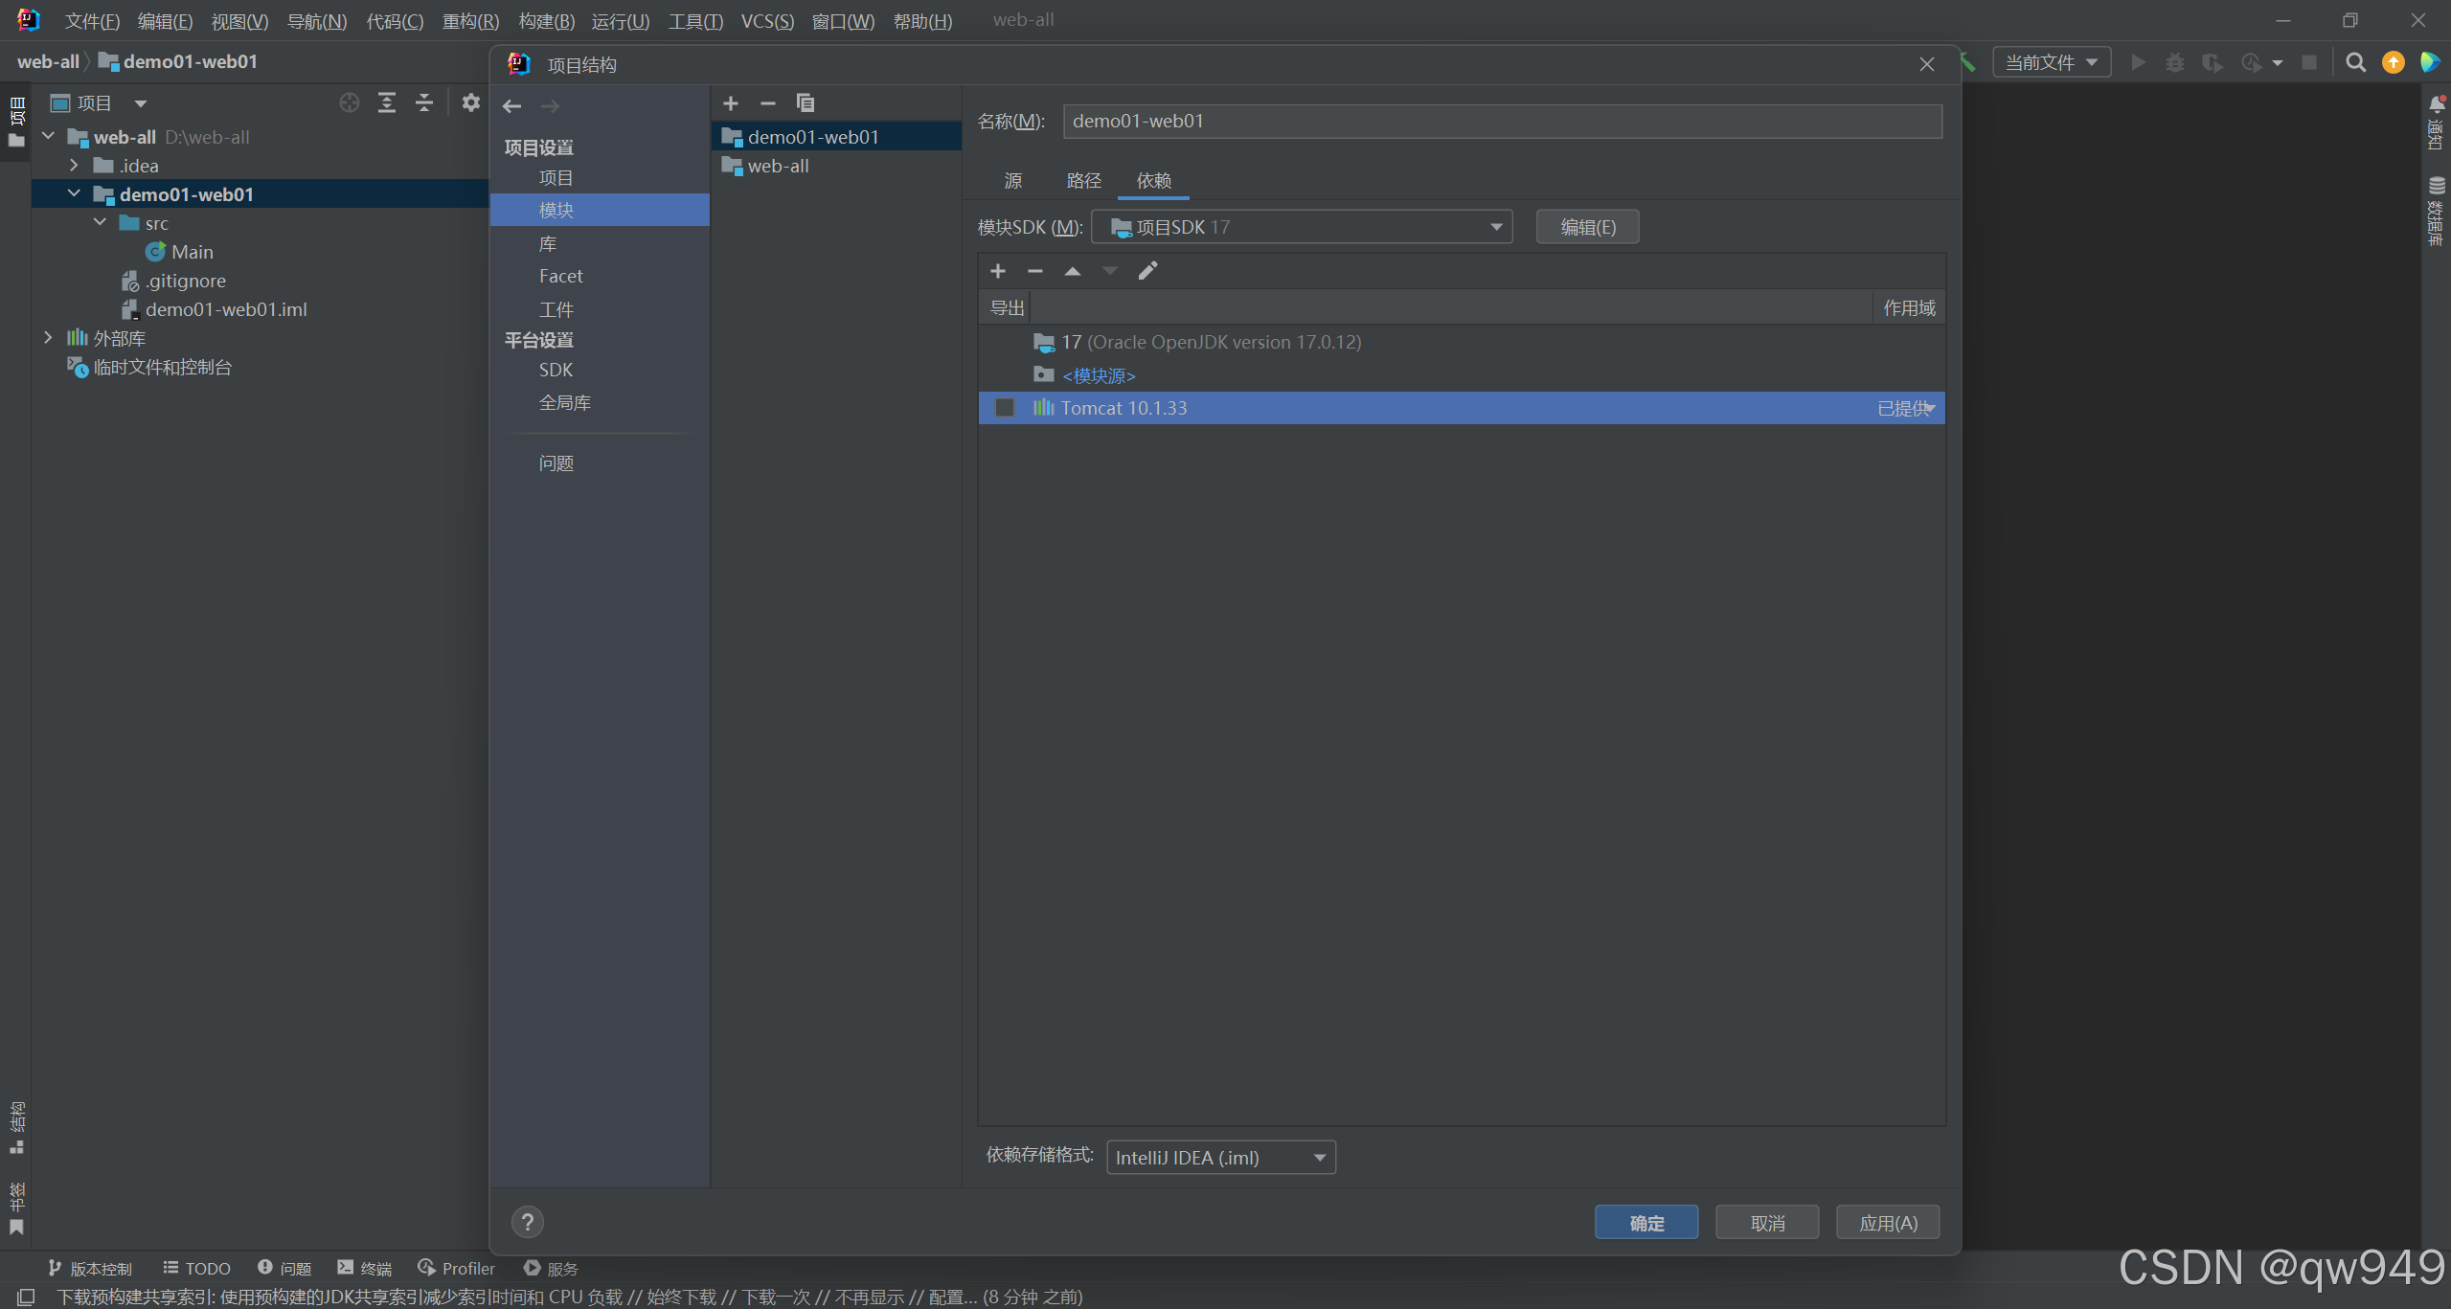Screen dimensions: 2451x1309
Task: Click the back navigation arrow in dialog
Action: tap(512, 106)
